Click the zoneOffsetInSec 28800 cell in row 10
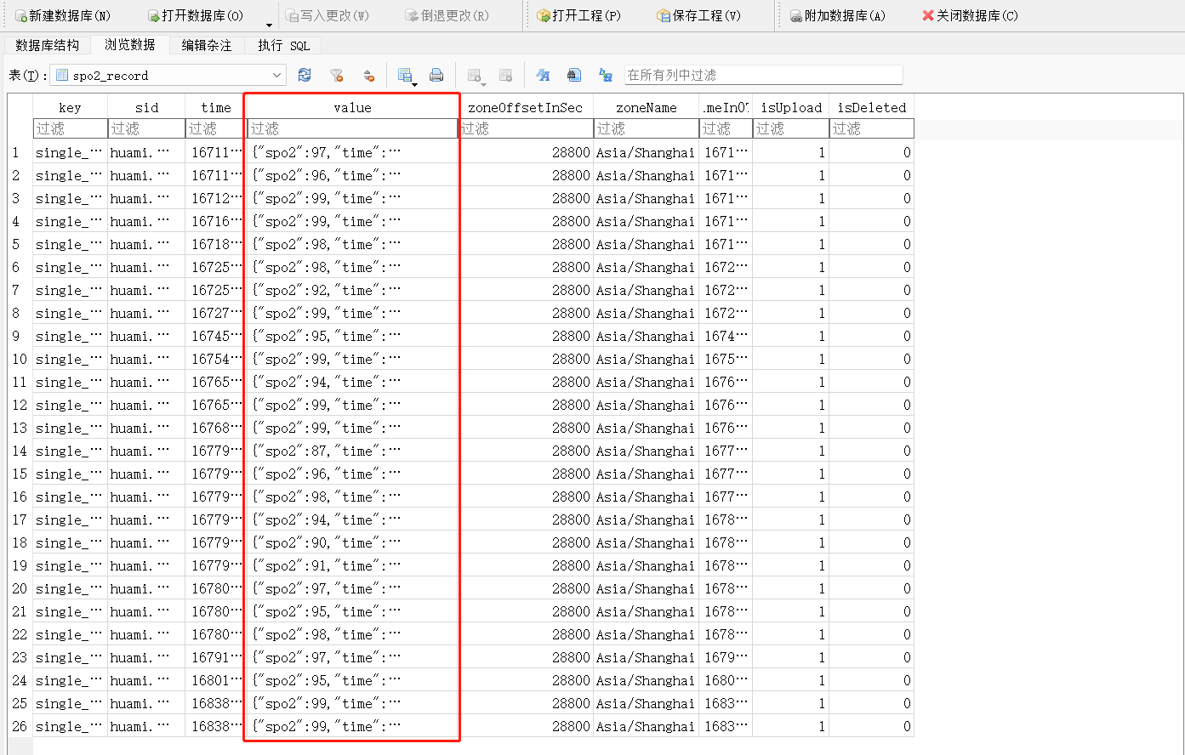The width and height of the screenshot is (1185, 755). 526,359
